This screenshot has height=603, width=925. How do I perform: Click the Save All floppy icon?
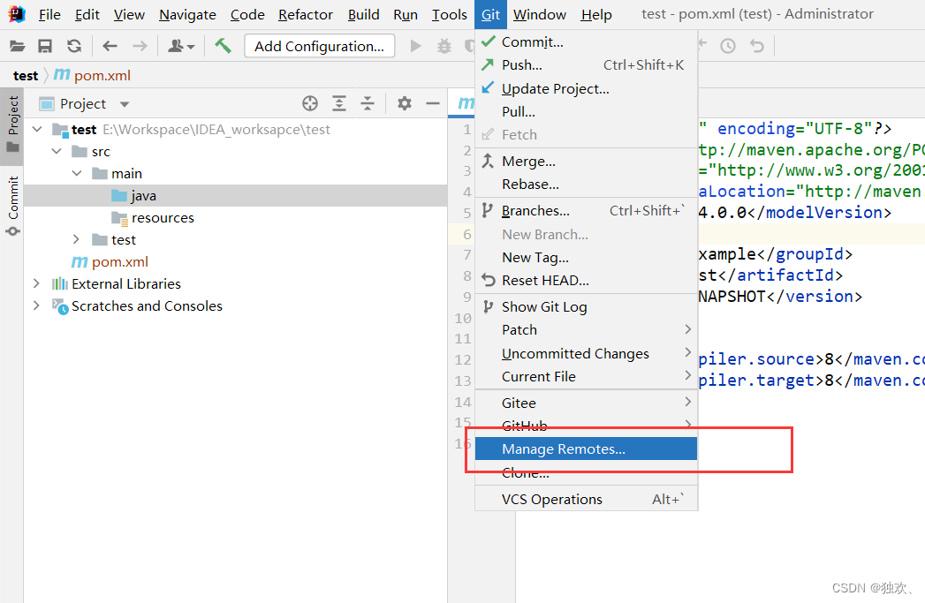point(45,46)
